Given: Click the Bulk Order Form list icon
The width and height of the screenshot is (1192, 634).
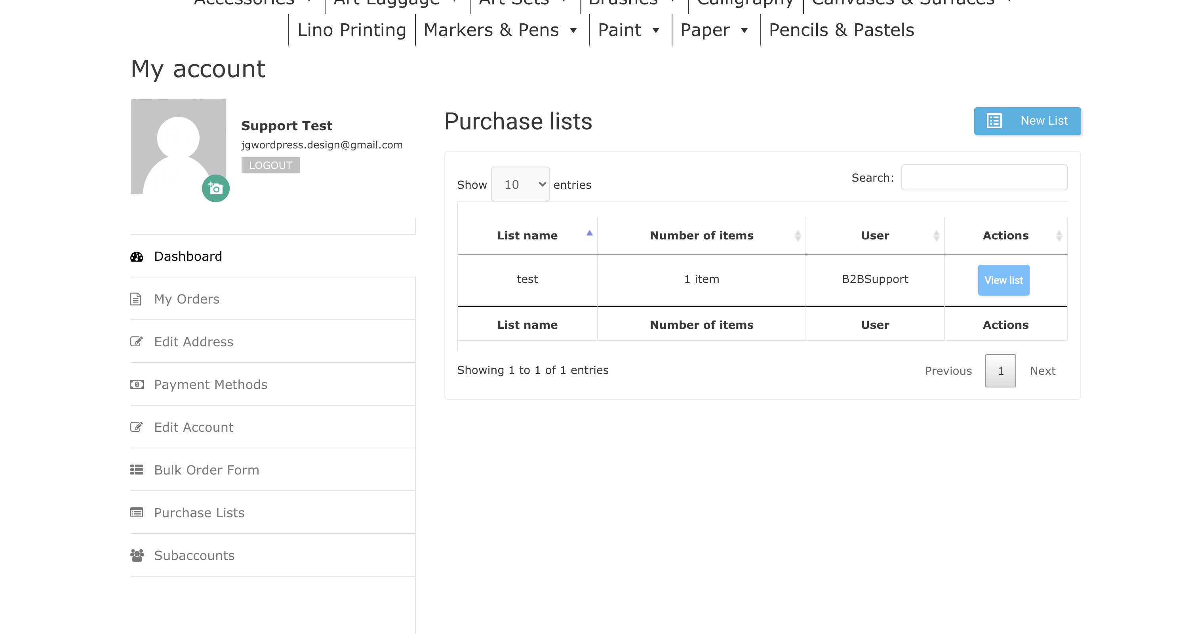Looking at the screenshot, I should (x=137, y=470).
